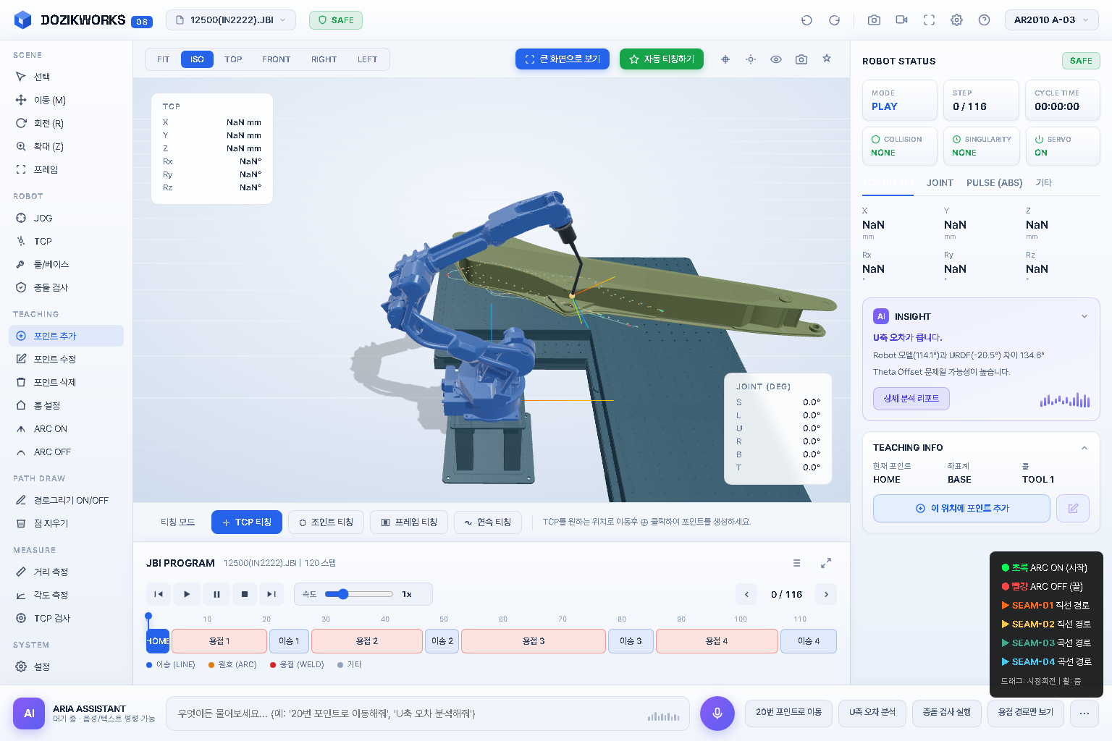Click the star favorite icon in viewport toolbar
1112x741 pixels.
pos(827,59)
